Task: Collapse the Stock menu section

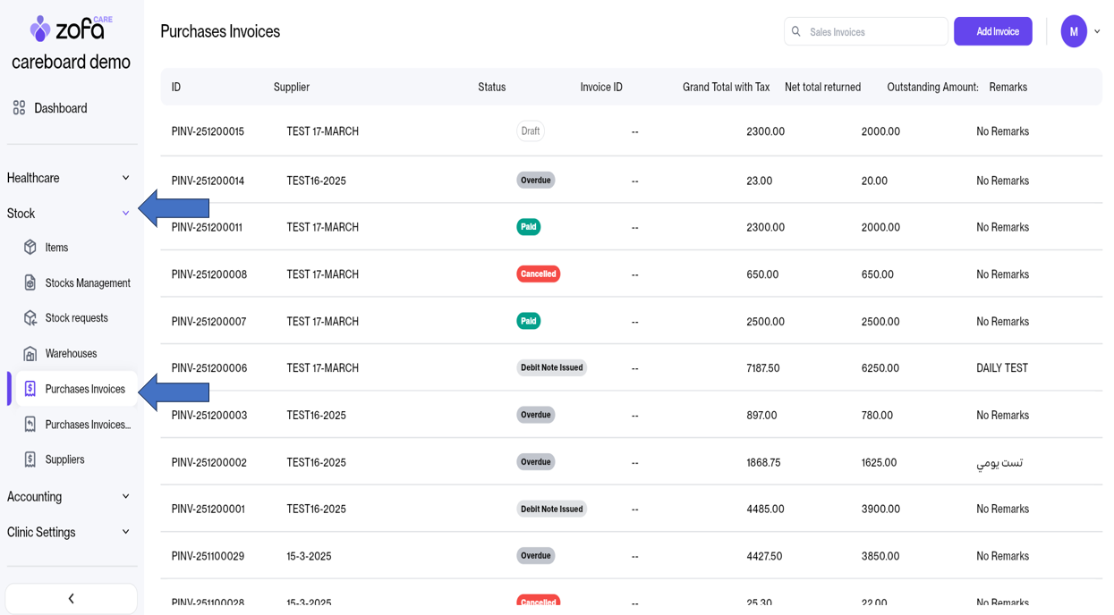Action: [125, 214]
